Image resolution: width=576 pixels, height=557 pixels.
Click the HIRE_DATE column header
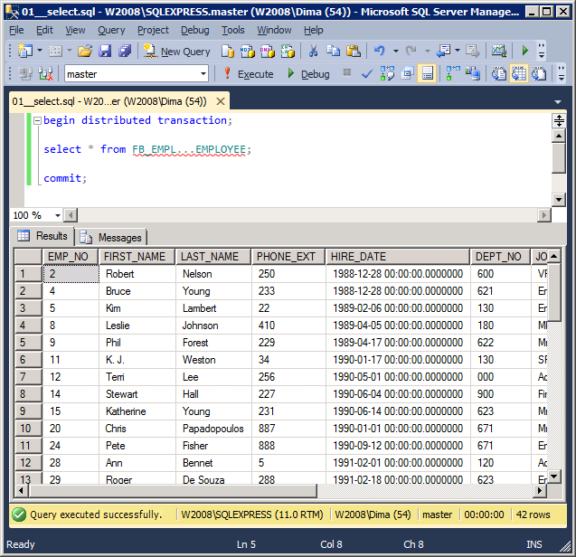398,257
